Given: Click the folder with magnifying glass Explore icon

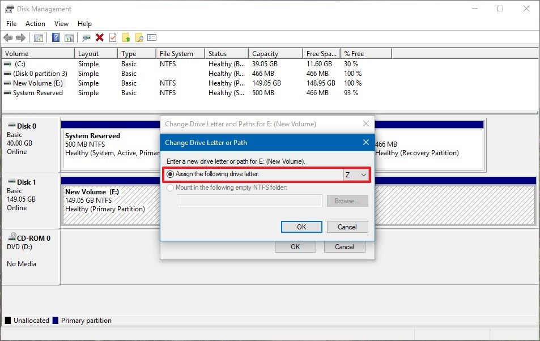Looking at the screenshot, I should (138, 37).
